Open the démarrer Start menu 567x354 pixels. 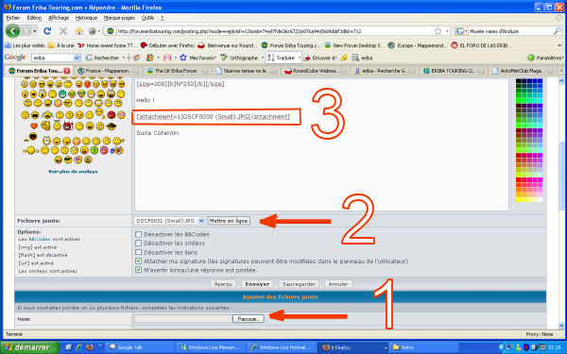pos(29,347)
